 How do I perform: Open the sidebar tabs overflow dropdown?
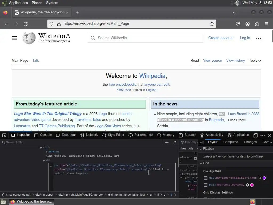(271, 143)
